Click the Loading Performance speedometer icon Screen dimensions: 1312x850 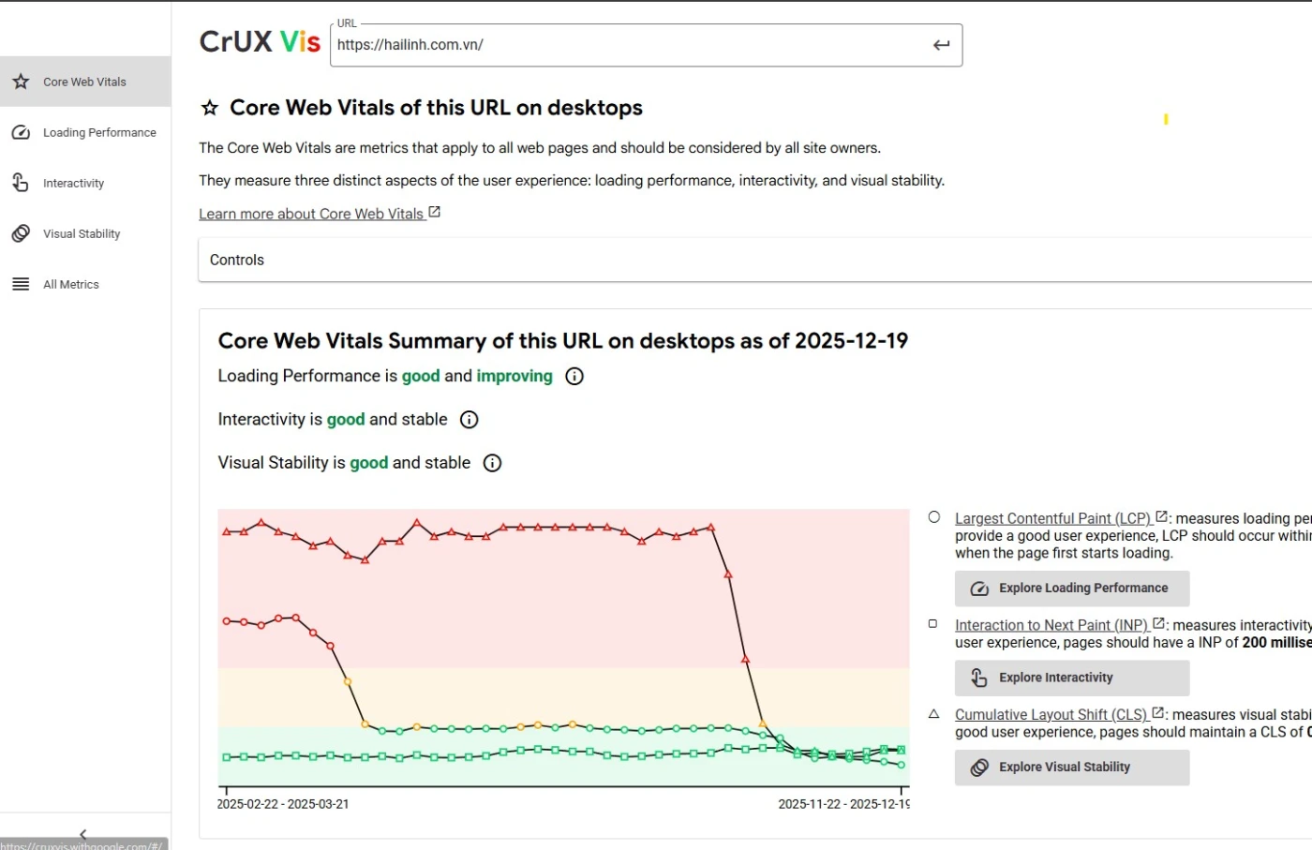21,132
